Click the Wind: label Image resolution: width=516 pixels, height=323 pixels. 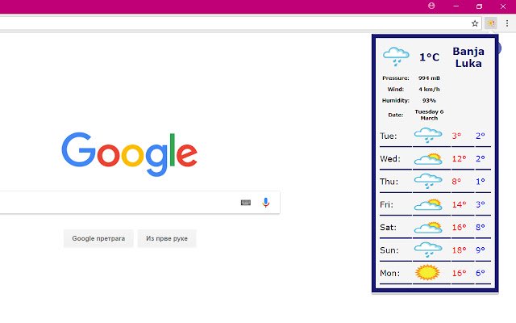pyautogui.click(x=396, y=90)
